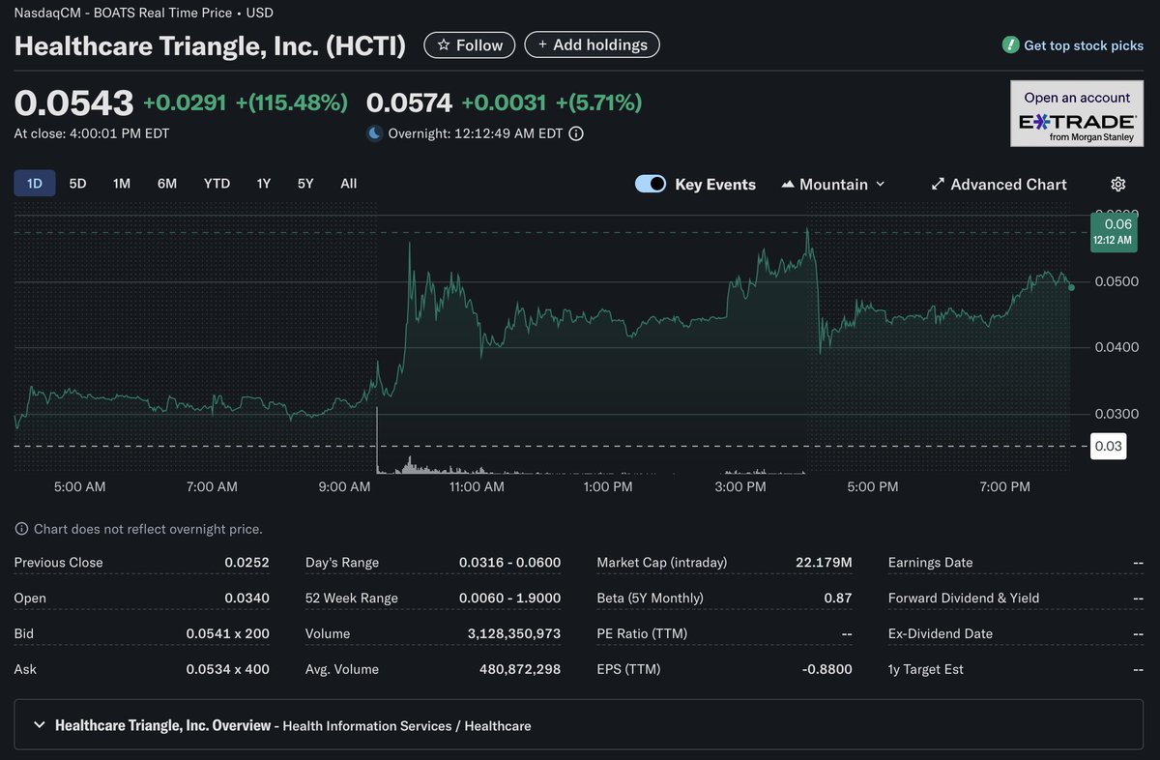Toggle the Key Events switch

(x=651, y=184)
